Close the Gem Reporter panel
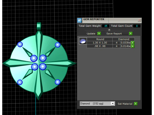 [x=139, y=20]
